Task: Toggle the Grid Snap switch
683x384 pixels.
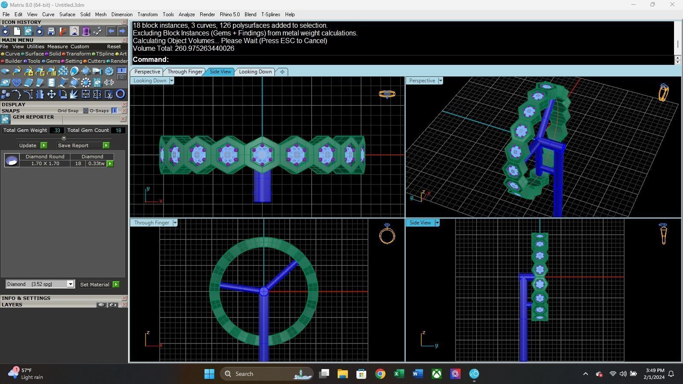Action: pyautogui.click(x=86, y=111)
